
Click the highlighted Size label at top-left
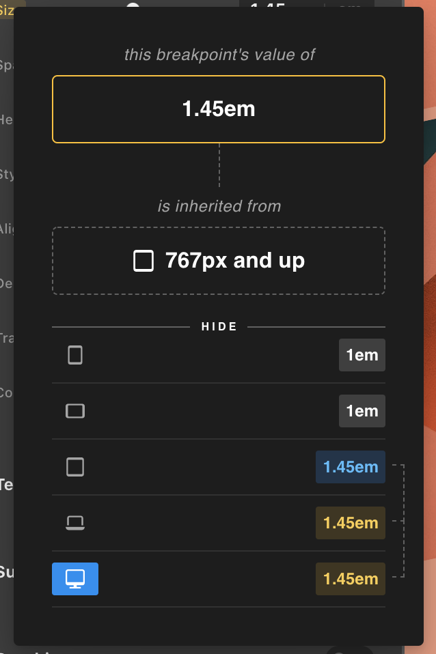[x=7, y=8]
